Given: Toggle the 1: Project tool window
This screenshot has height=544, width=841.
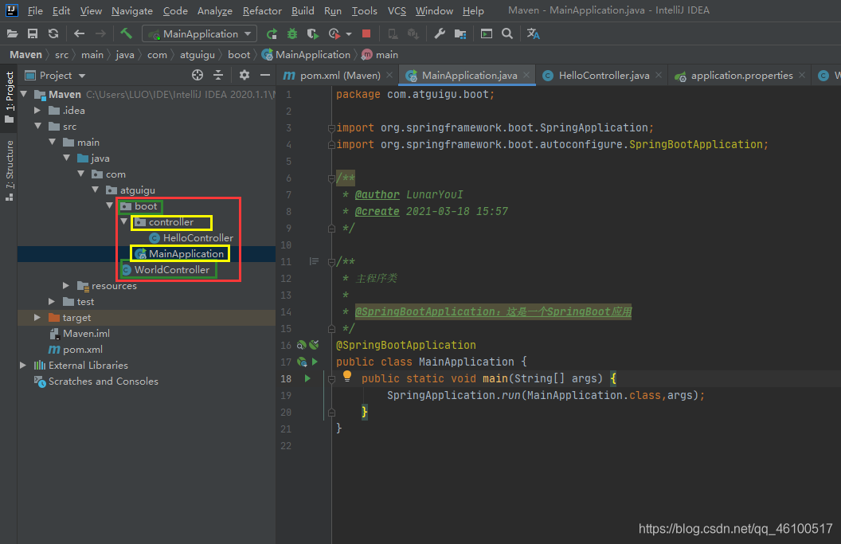Looking at the screenshot, I should [x=9, y=96].
